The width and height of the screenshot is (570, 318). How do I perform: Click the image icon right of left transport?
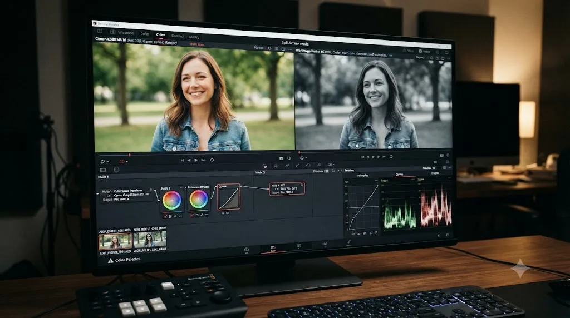click(x=281, y=158)
